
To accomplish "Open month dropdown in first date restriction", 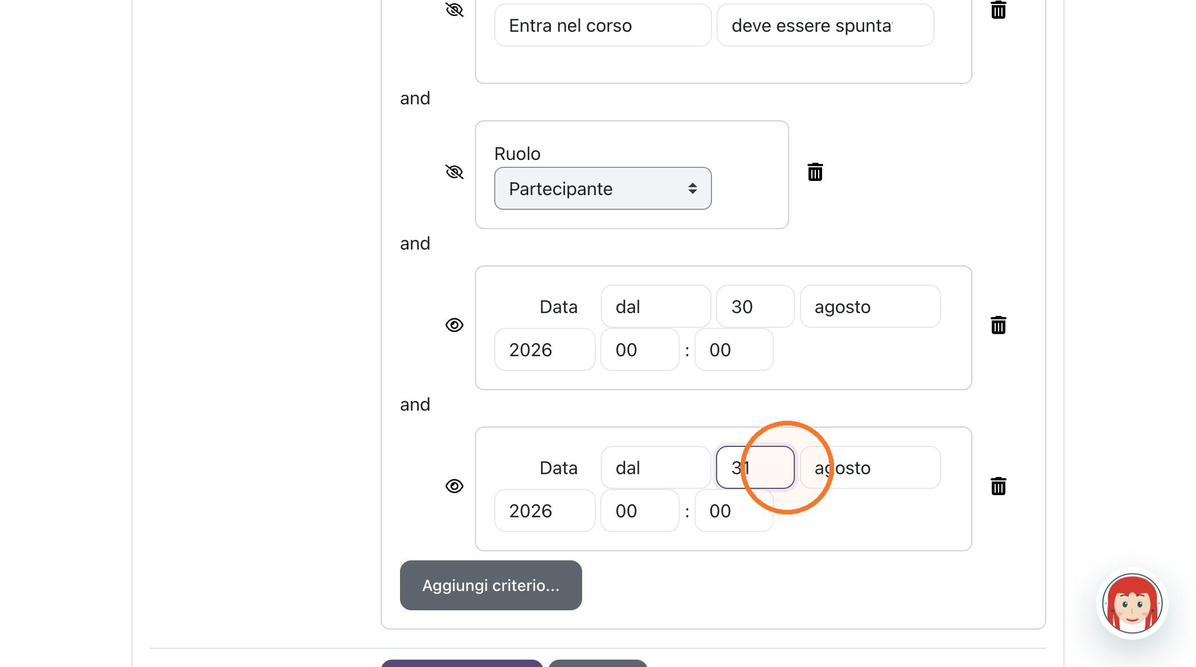I will [870, 307].
